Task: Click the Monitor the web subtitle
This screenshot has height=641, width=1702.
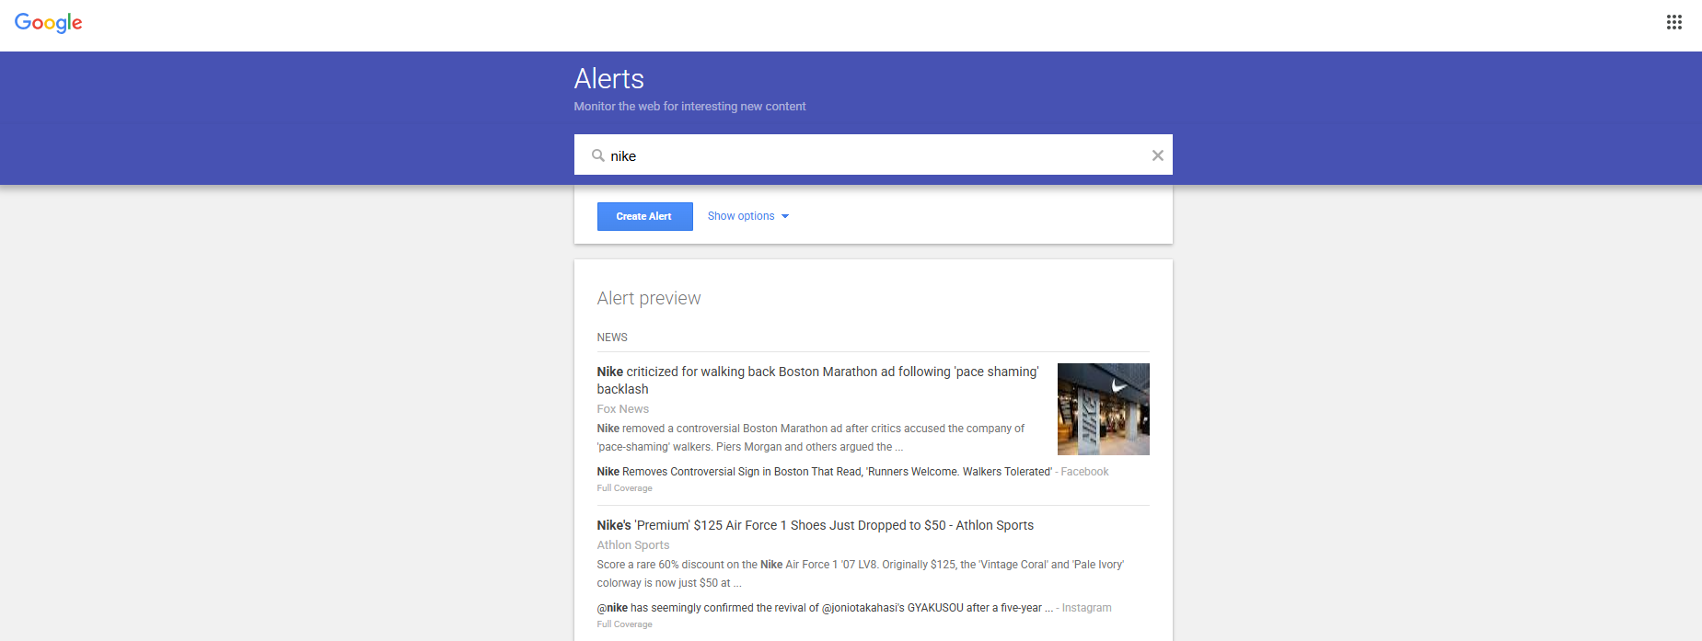Action: 689,107
